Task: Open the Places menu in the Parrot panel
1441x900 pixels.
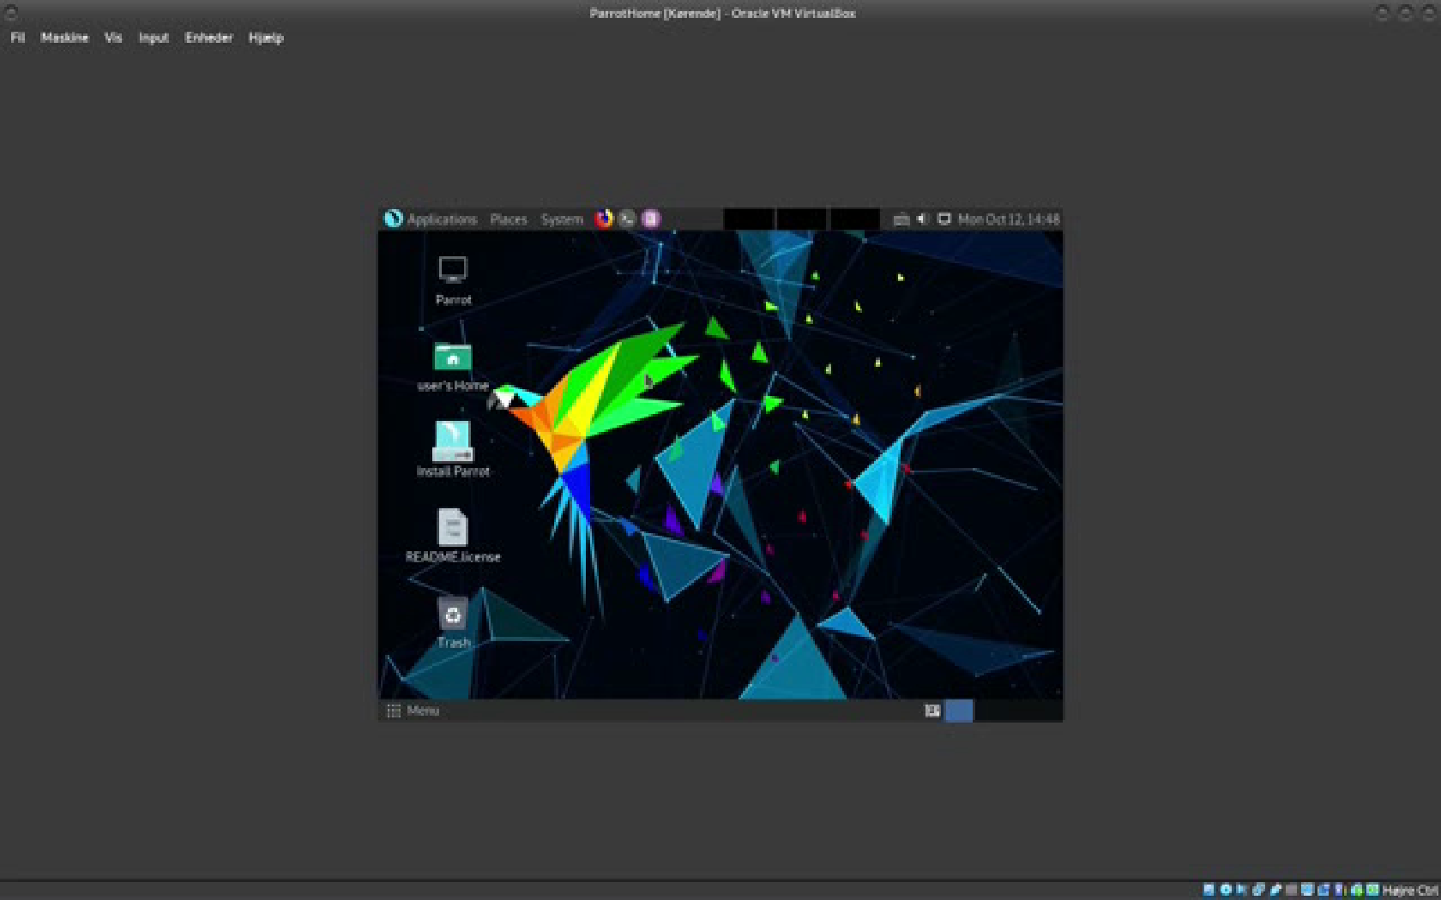Action: pos(509,219)
